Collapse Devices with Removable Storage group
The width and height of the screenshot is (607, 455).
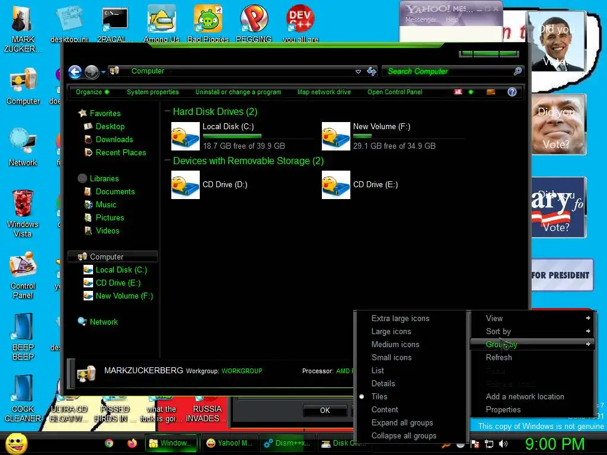[168, 161]
